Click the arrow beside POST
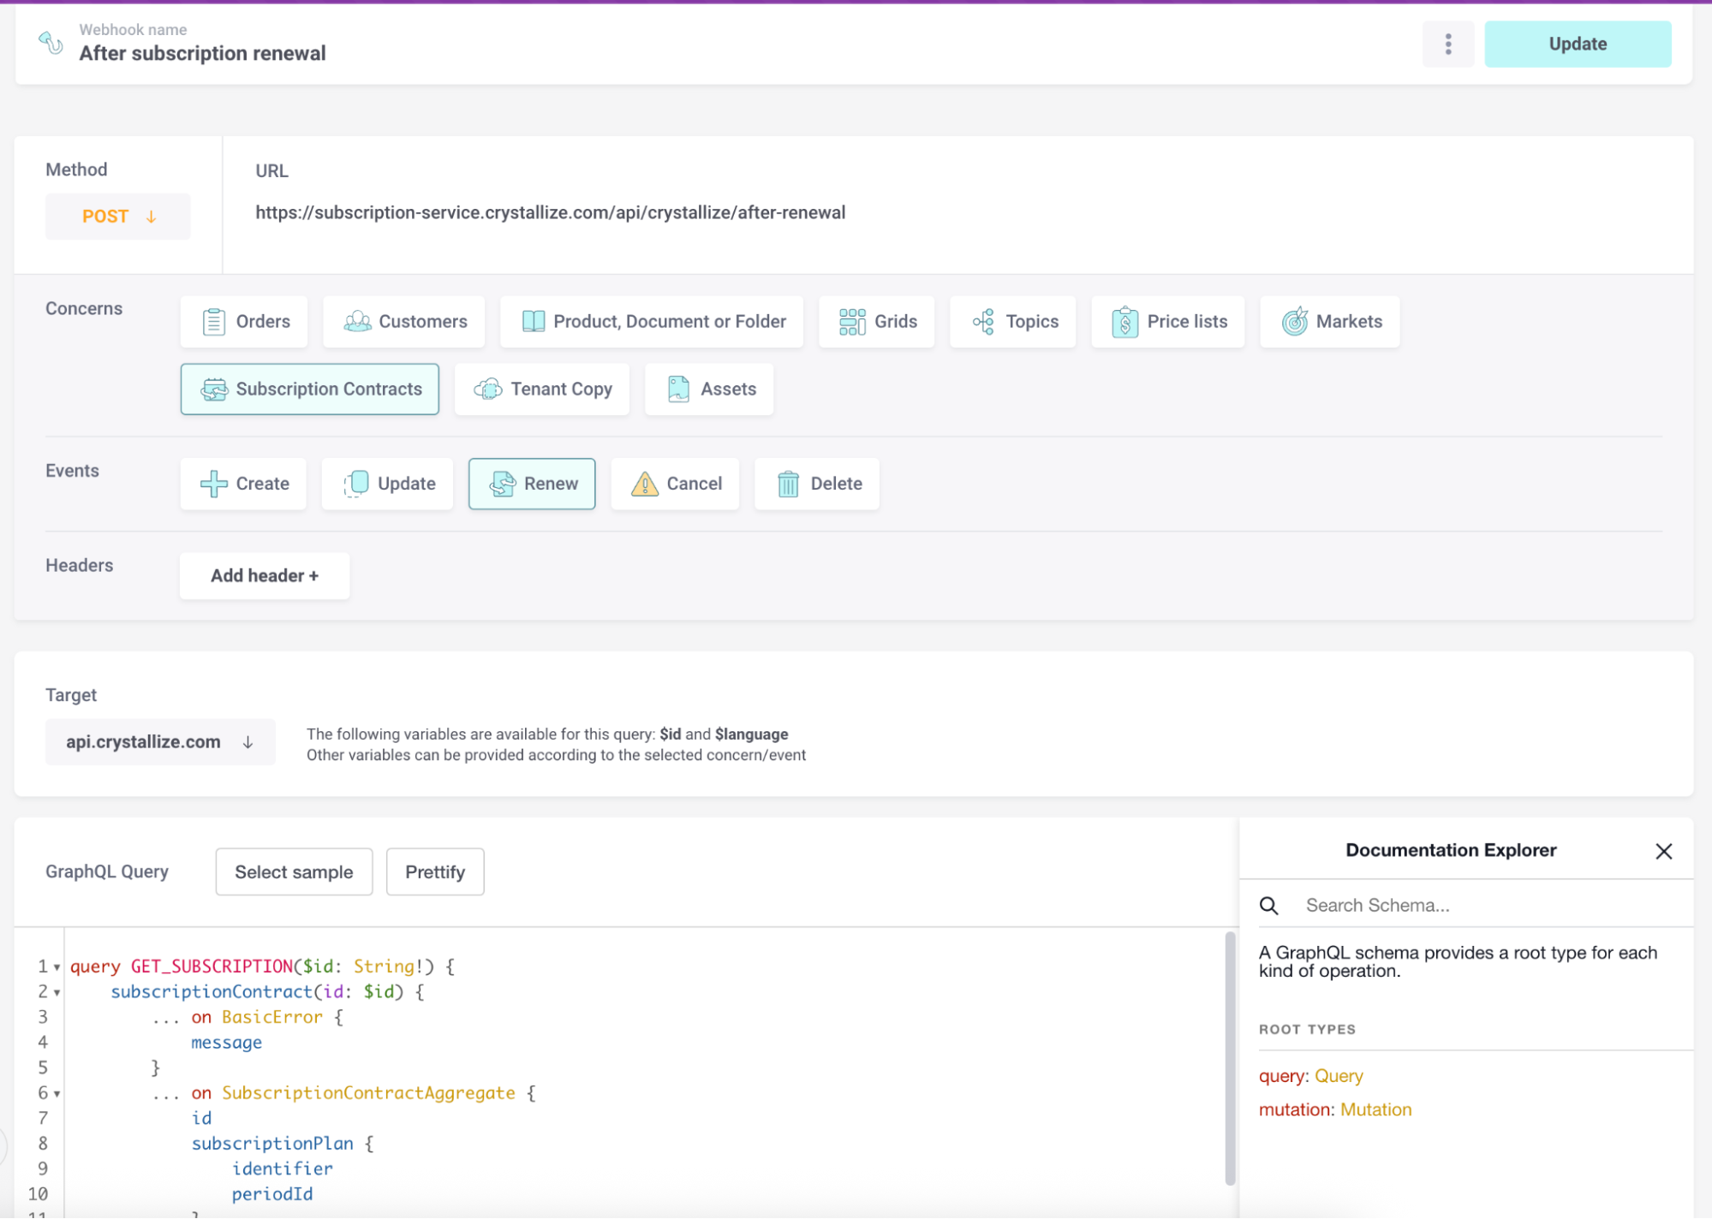1712x1219 pixels. tap(151, 217)
